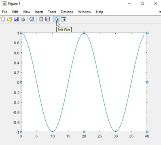Open the File menu
The image size is (161, 145).
(5, 12)
